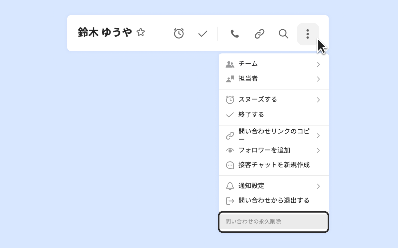398x248 pixels.
Task: Click the checkmark icon in the header toolbar
Action: click(x=203, y=34)
